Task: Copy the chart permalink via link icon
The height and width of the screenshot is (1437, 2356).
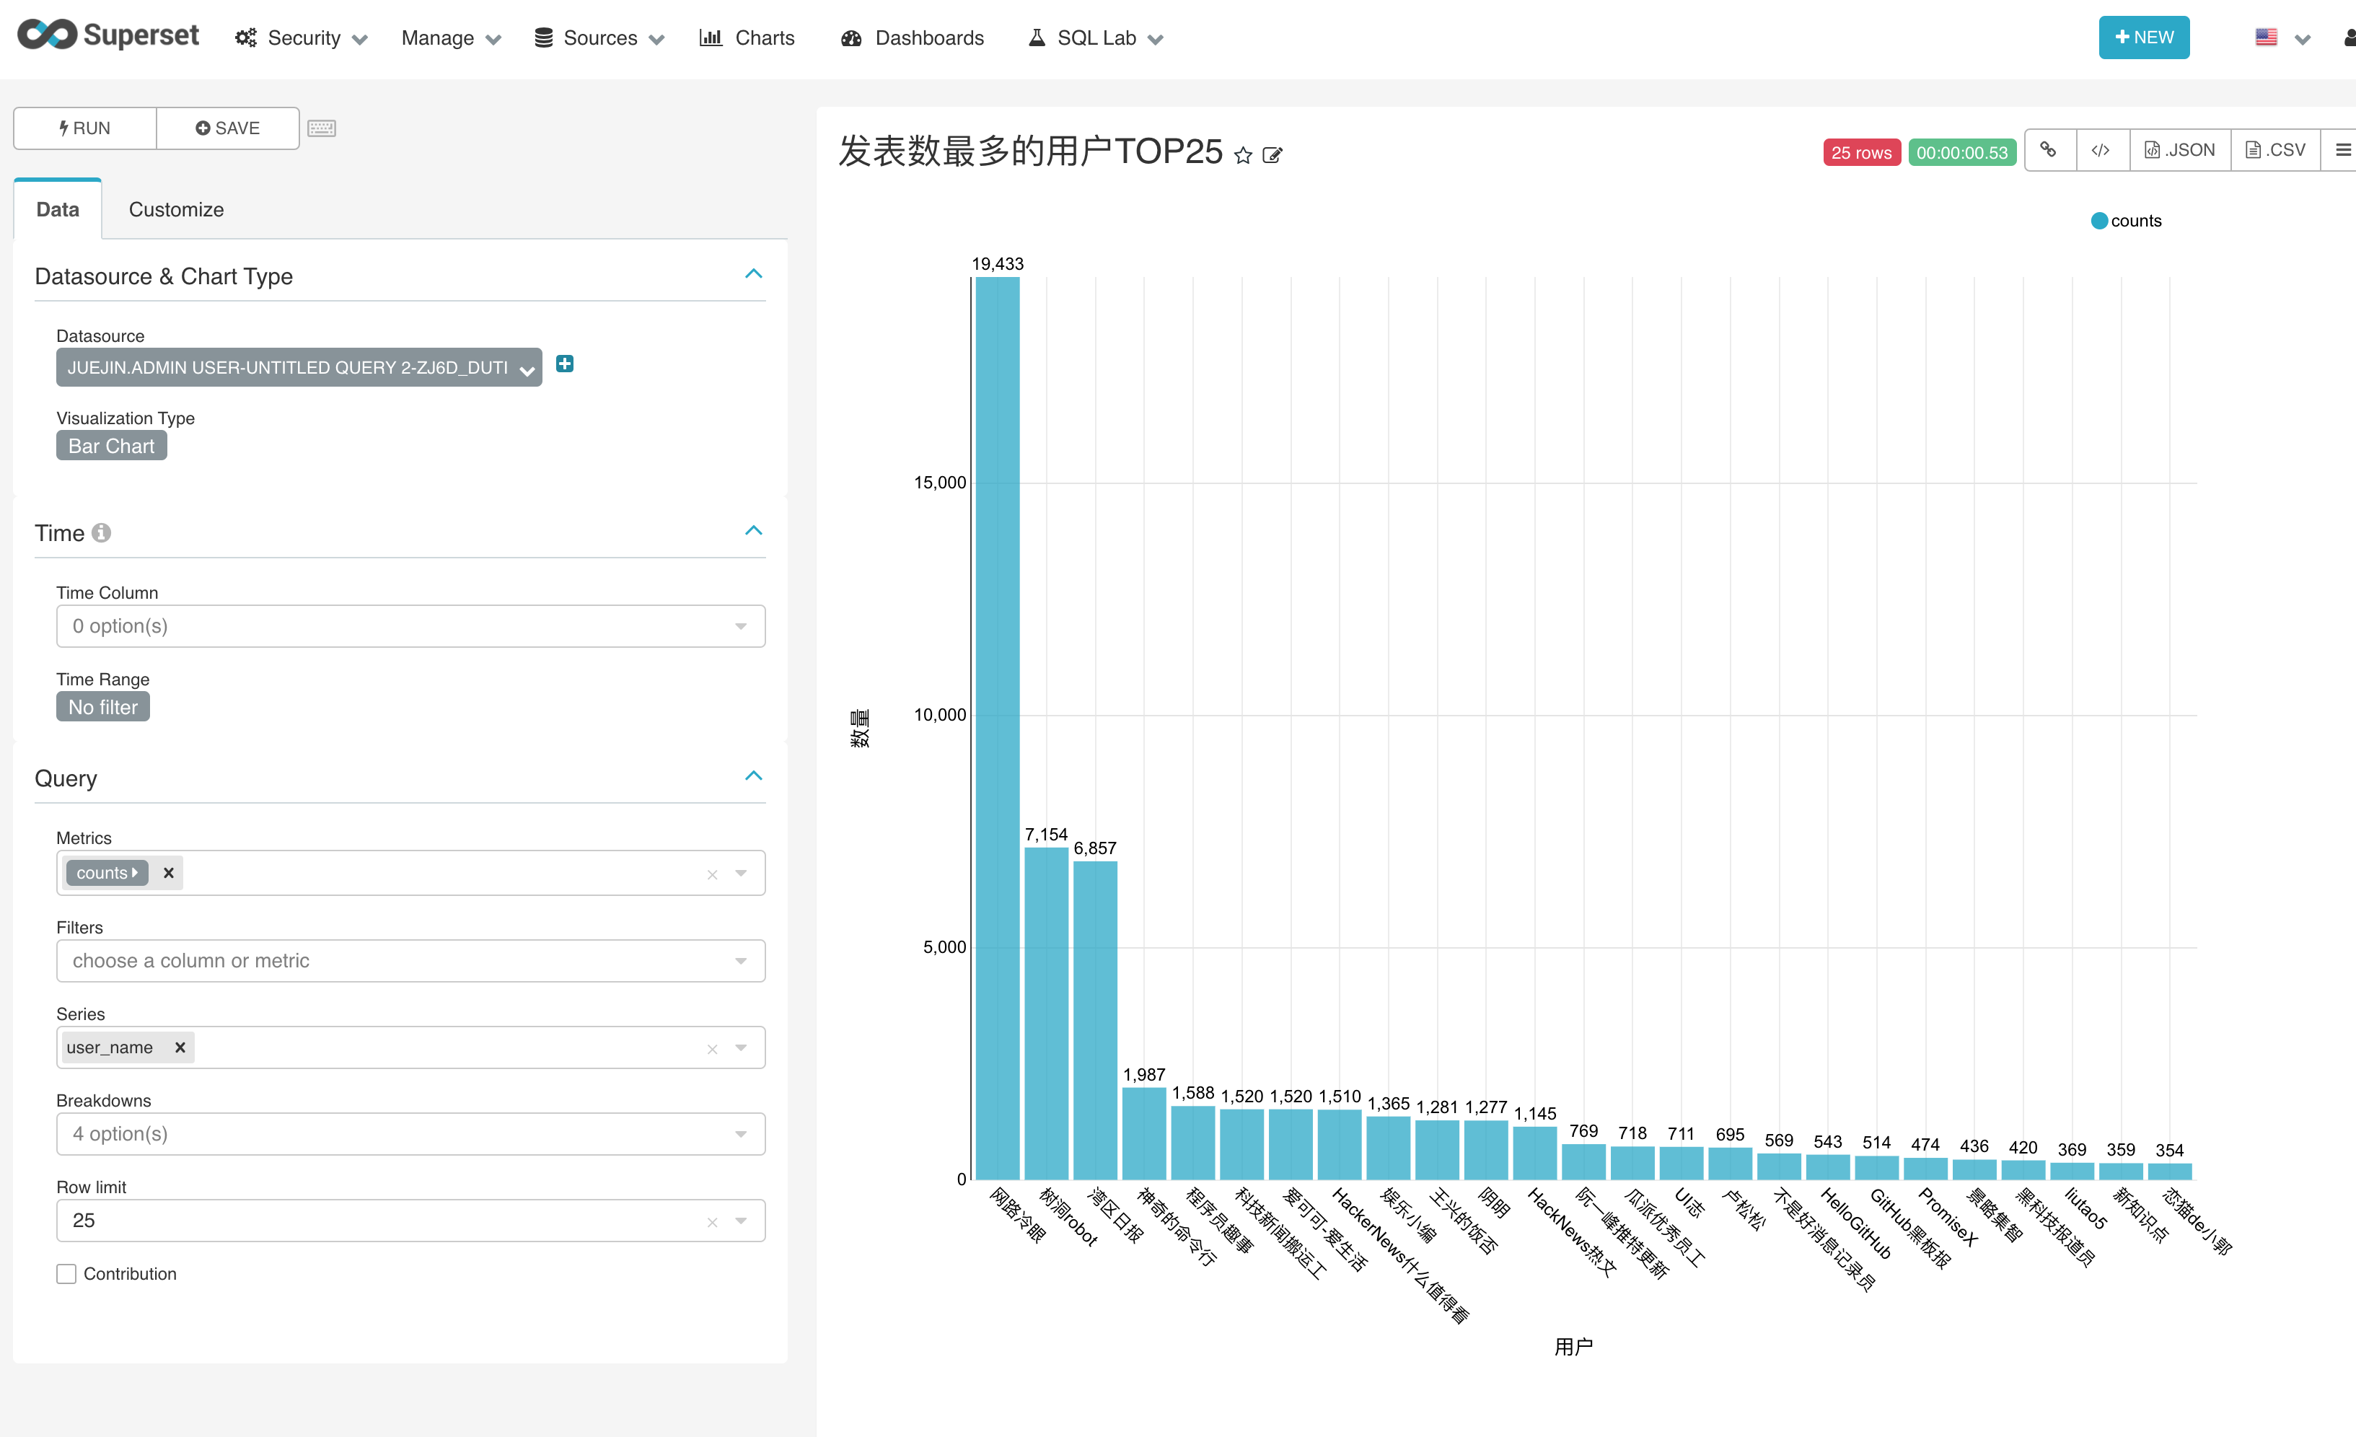Action: click(2048, 150)
